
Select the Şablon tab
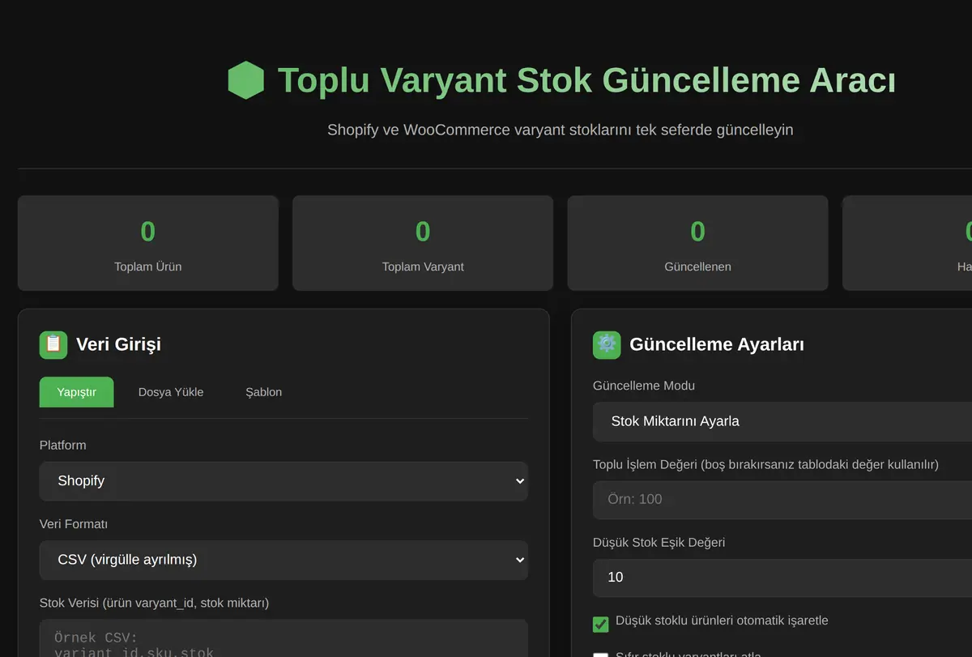[264, 392]
